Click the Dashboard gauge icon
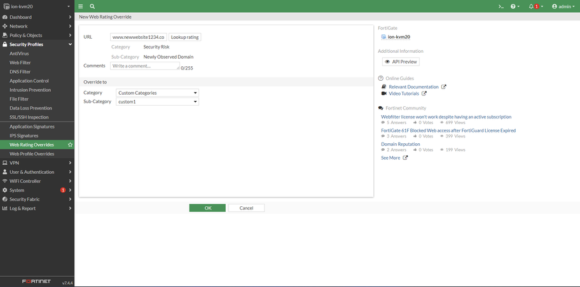580x287 pixels. [5, 17]
